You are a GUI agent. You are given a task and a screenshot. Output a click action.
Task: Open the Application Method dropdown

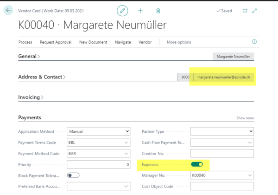pos(99,131)
